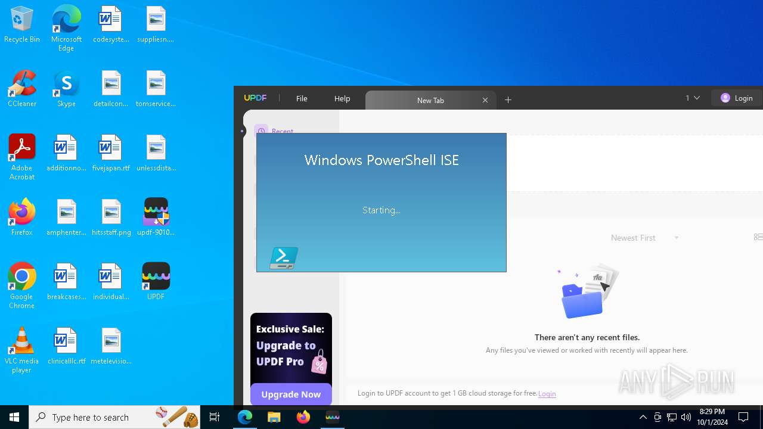
Task: Open Edge from the taskbar
Action: coord(245,417)
